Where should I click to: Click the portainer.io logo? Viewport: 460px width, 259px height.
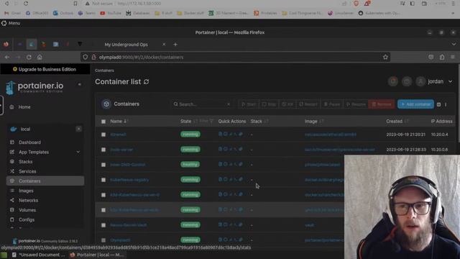[34, 88]
